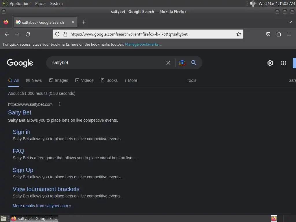Image resolution: width=296 pixels, height=222 pixels.
Task: Click the Manage bookmarks link
Action: 143,44
